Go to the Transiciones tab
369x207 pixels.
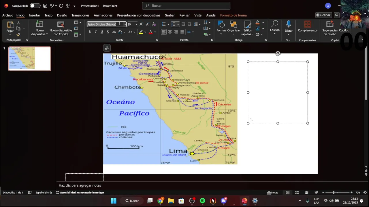[80, 15]
